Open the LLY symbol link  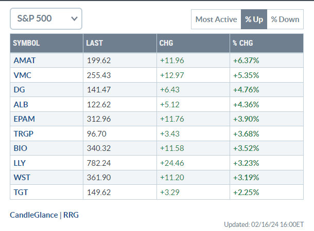(20, 163)
